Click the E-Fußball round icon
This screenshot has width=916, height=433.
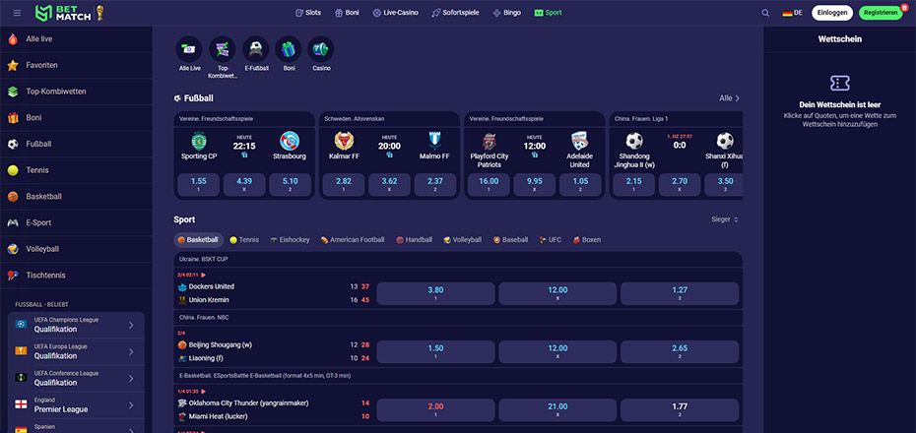click(256, 49)
